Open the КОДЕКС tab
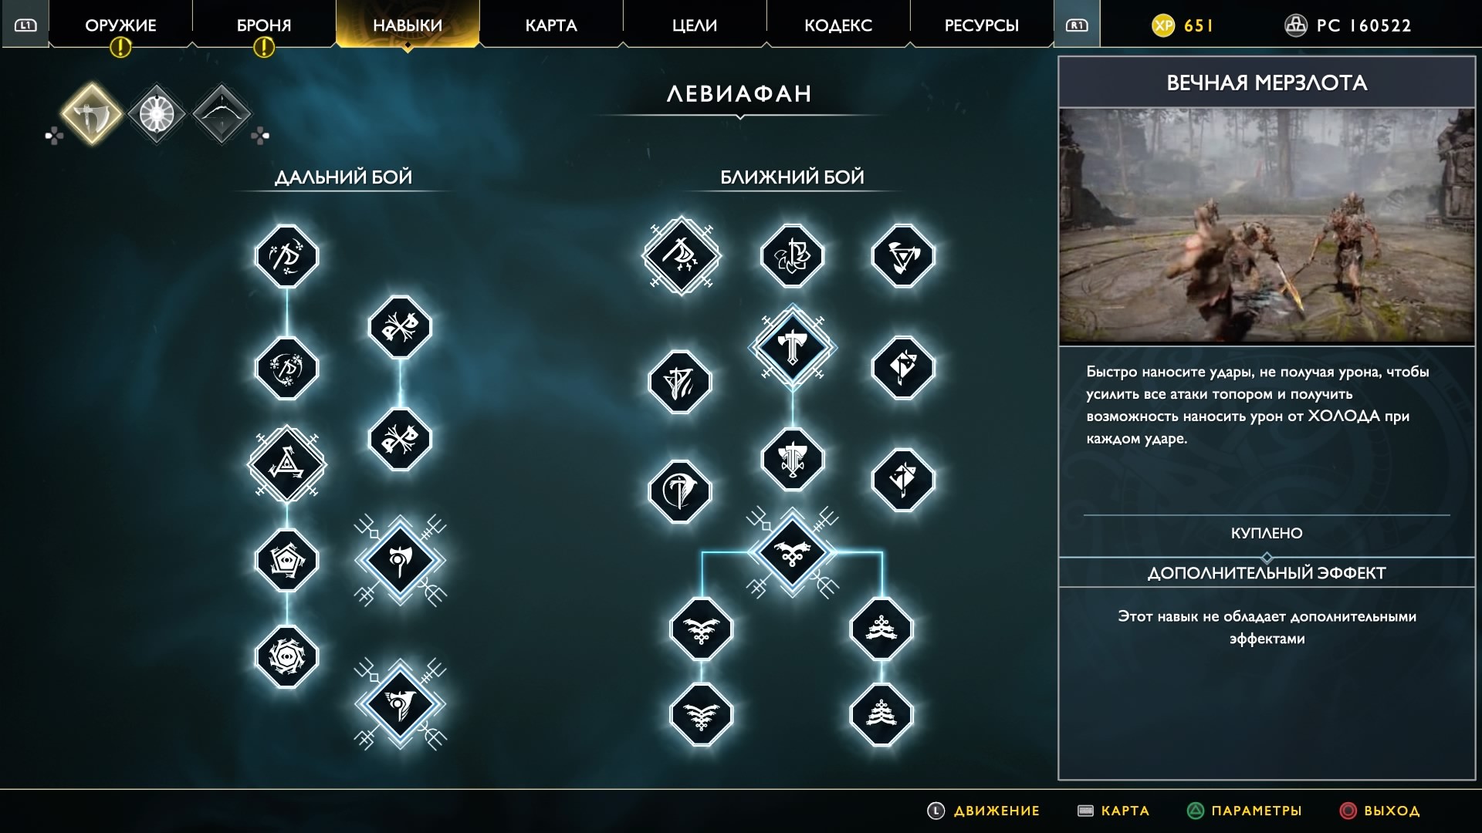Viewport: 1482px width, 833px height. click(x=838, y=25)
